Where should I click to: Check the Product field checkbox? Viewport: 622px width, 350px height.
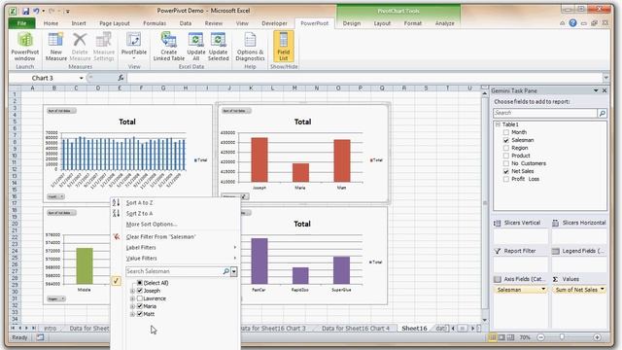coord(505,156)
